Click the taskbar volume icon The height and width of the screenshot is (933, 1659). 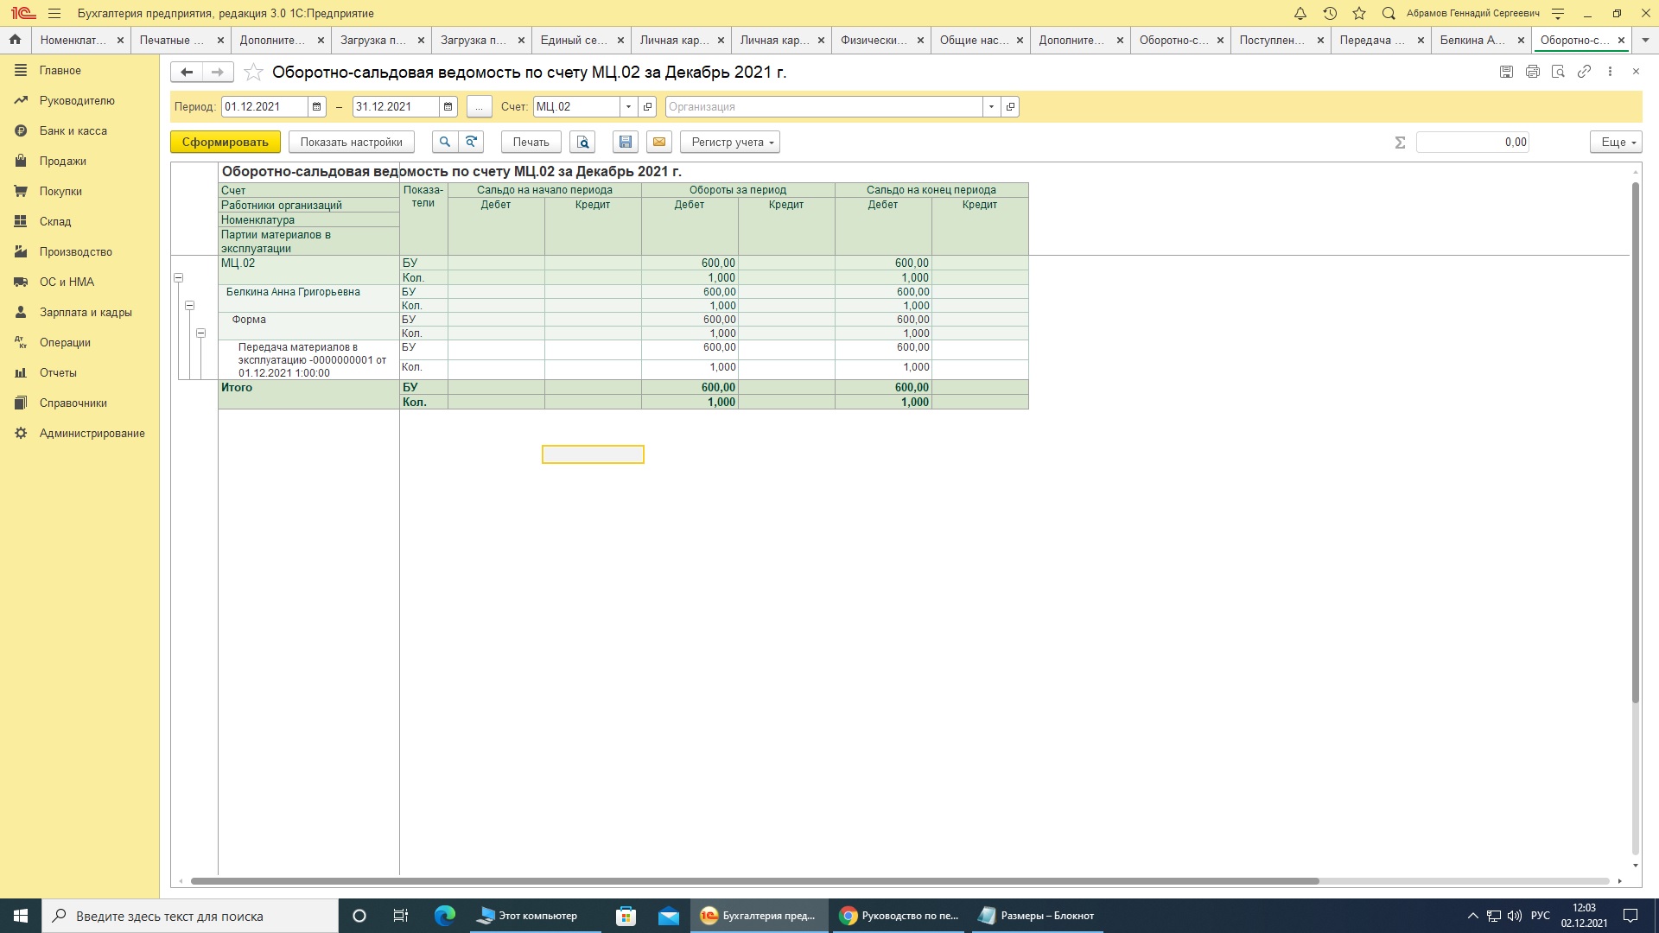(1515, 916)
